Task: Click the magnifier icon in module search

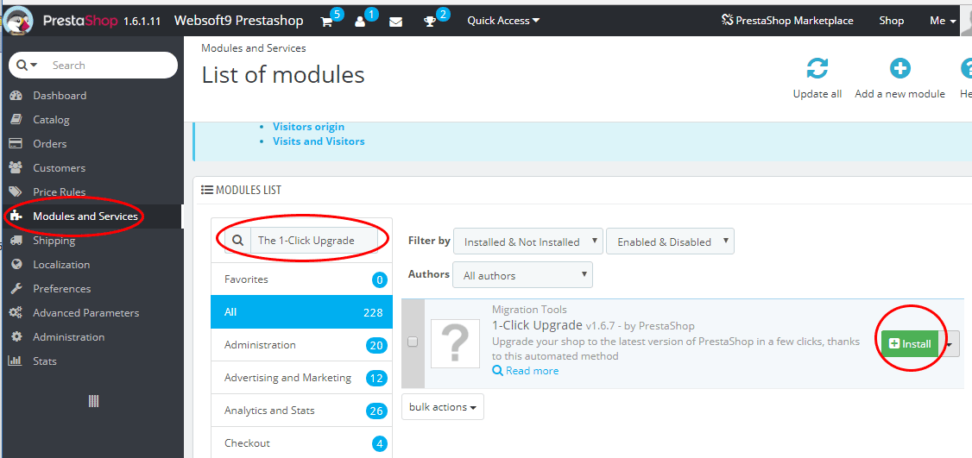Action: [x=237, y=241]
